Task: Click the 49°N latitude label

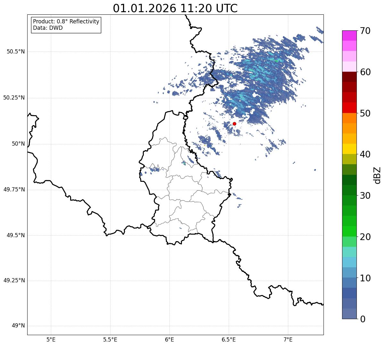Action: click(x=18, y=326)
